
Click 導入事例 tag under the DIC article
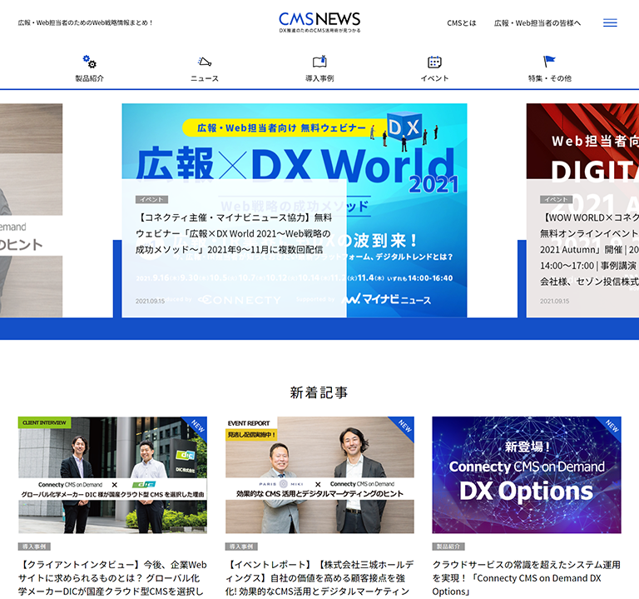[34, 547]
